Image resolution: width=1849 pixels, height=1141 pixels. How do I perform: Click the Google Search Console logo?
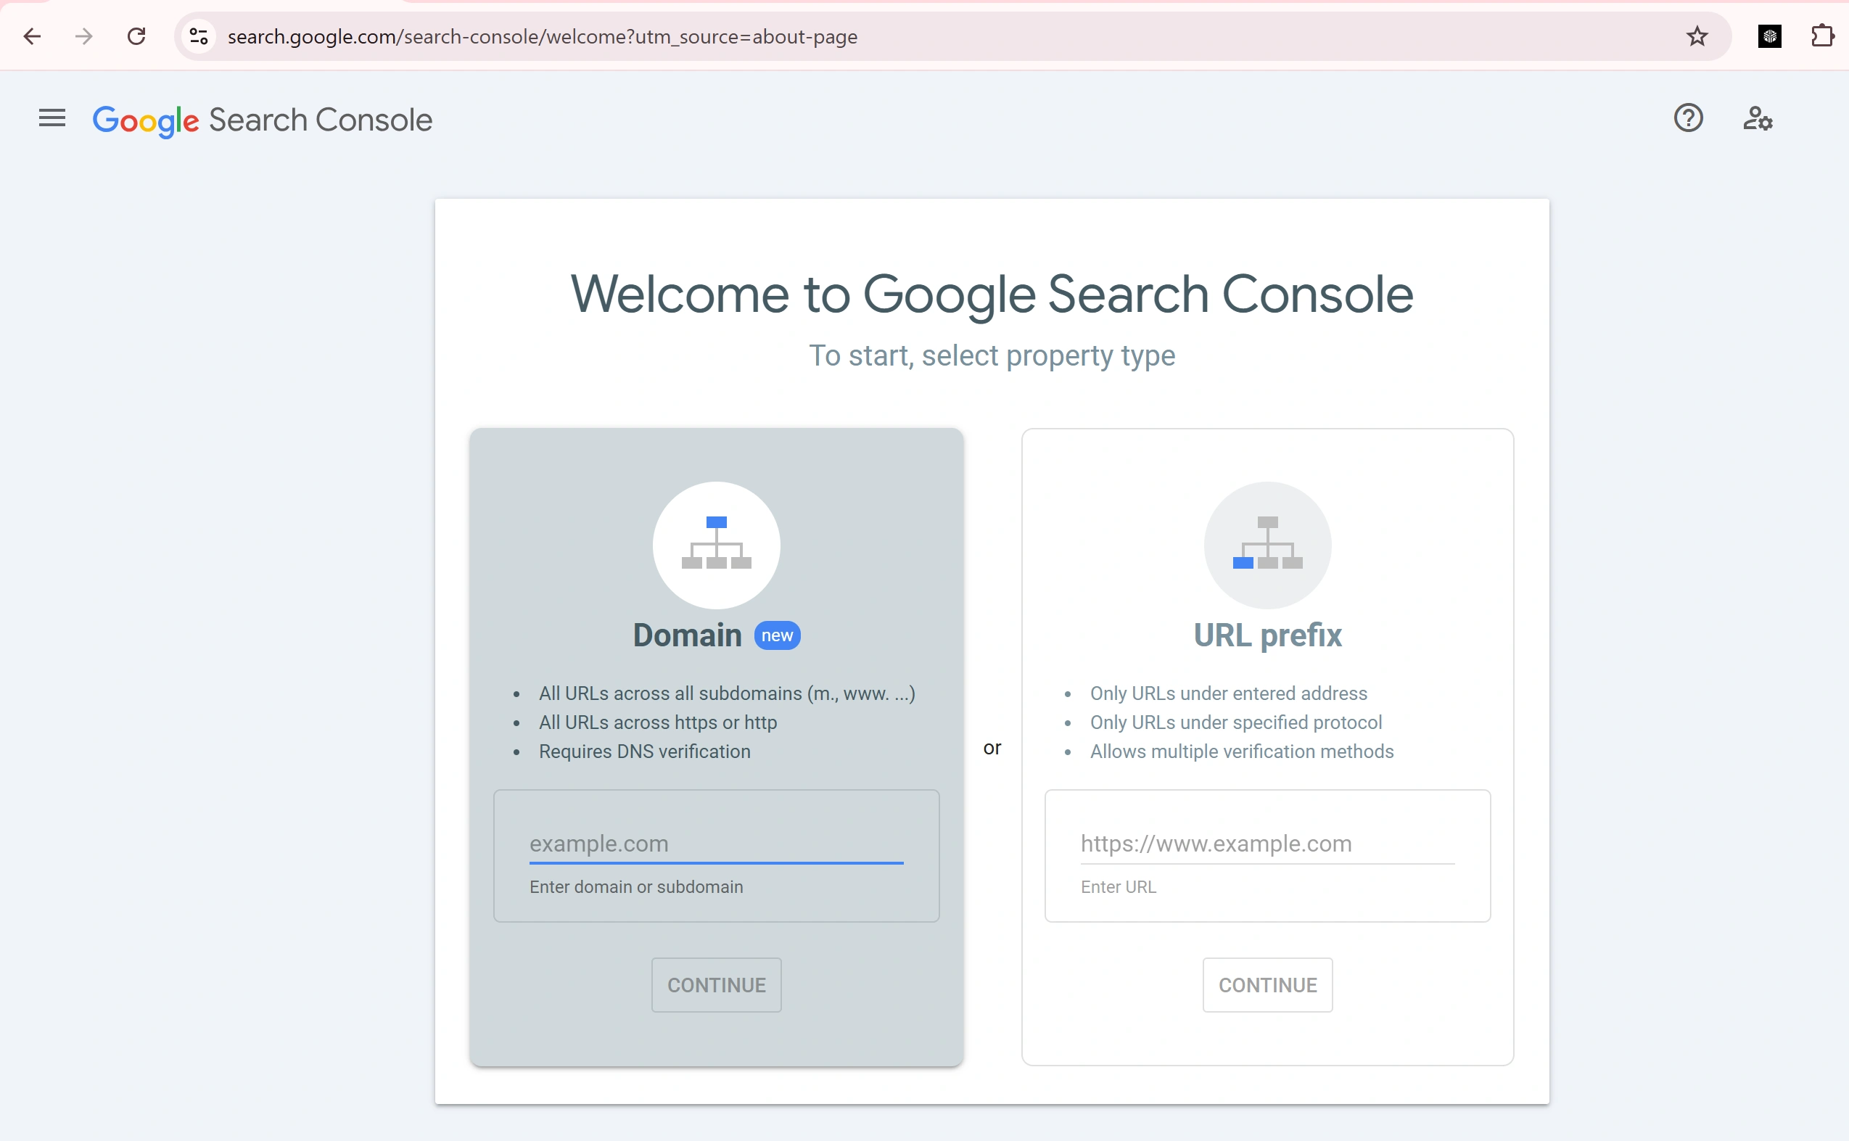pyautogui.click(x=262, y=120)
